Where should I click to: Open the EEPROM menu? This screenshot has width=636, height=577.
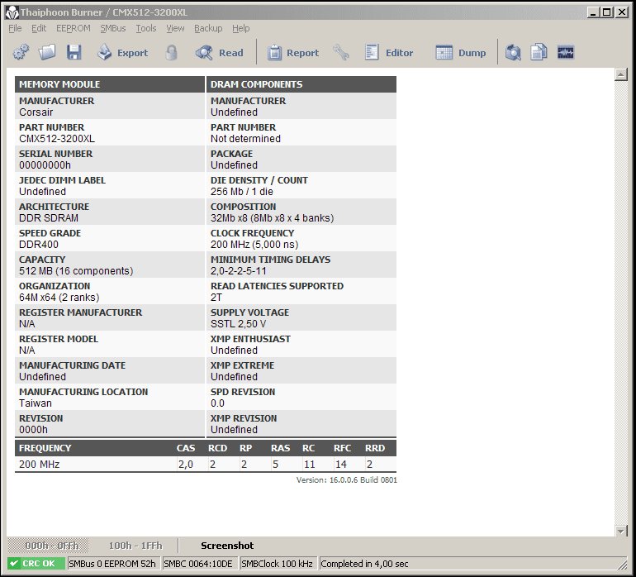coord(74,28)
